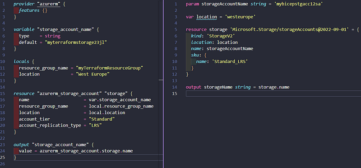Click the resource keyword in Bicep file
This screenshot has height=168, width=361.
196,29
